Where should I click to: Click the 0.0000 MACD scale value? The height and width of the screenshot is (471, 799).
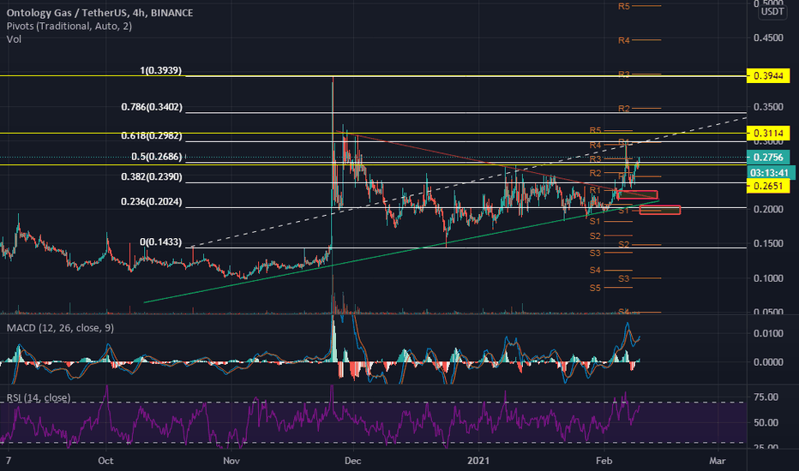click(768, 362)
